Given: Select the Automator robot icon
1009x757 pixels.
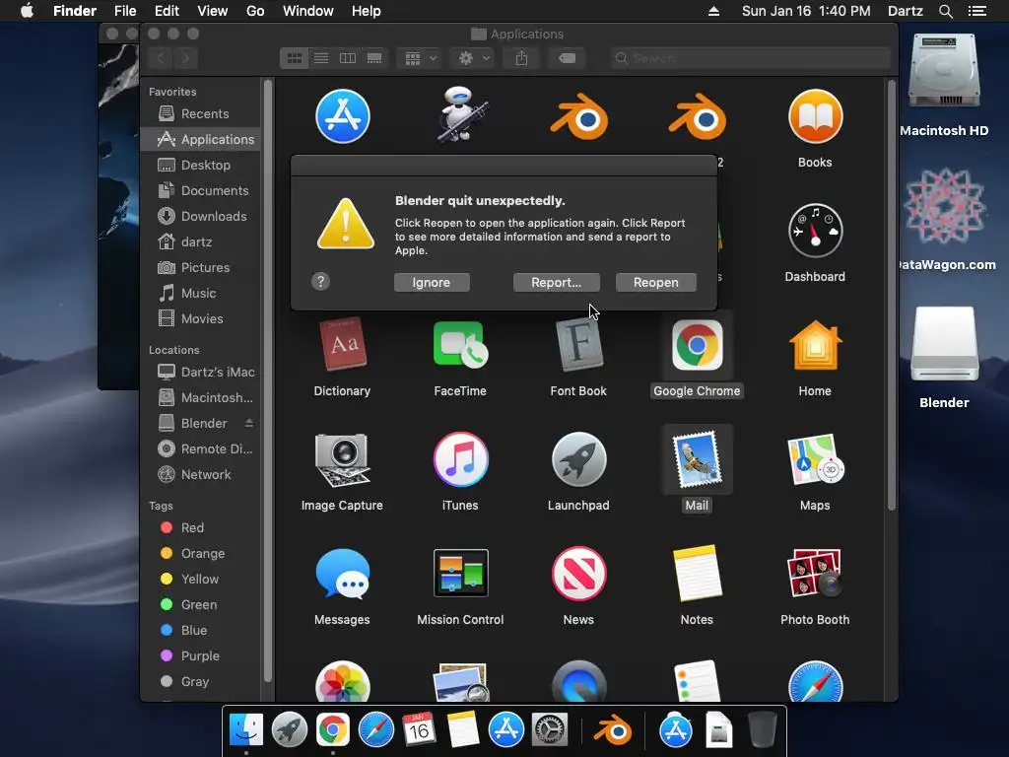Looking at the screenshot, I should (461, 116).
